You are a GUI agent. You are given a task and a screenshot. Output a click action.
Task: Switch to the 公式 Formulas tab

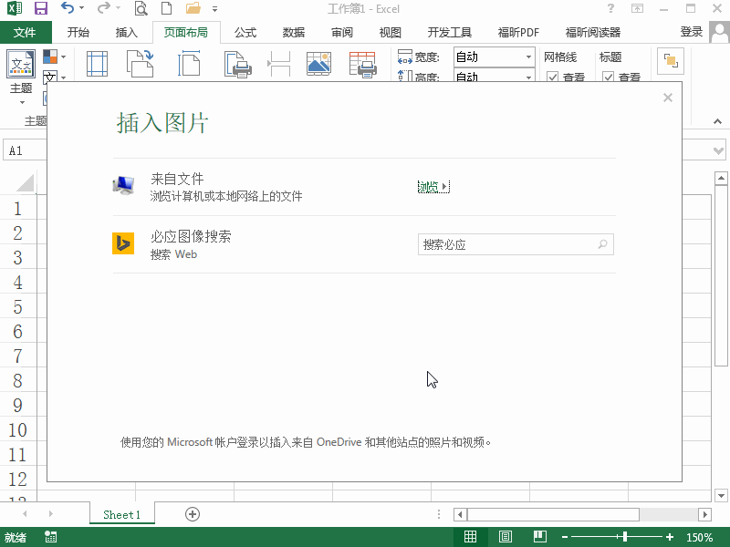tap(245, 32)
